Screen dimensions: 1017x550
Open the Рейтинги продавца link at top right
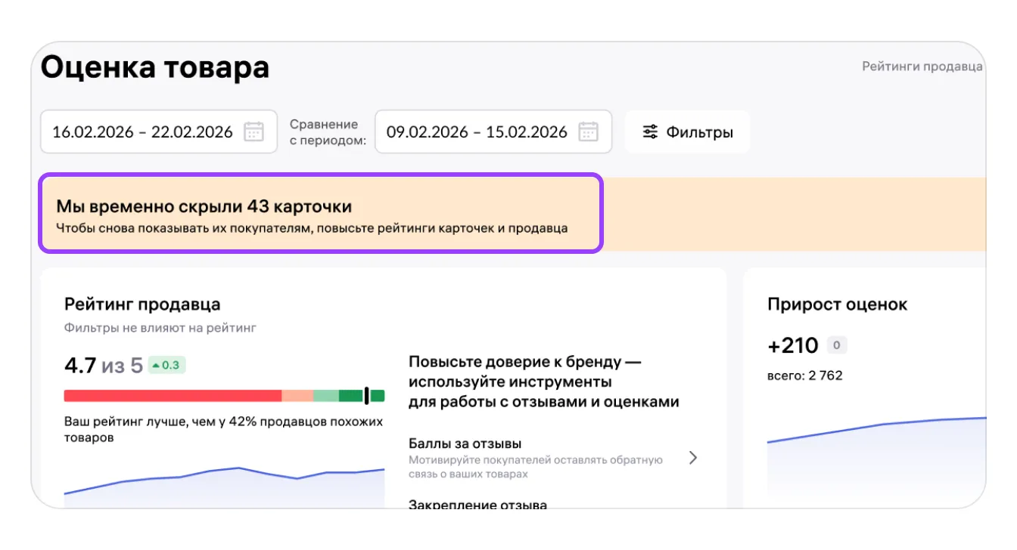tap(922, 66)
